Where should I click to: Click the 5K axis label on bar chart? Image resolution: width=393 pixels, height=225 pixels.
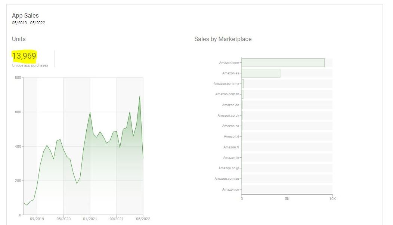pos(287,199)
